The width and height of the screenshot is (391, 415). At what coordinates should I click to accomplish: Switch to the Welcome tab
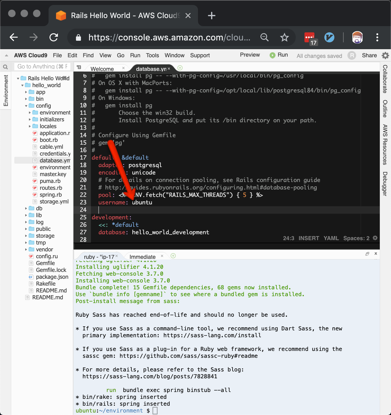point(102,69)
